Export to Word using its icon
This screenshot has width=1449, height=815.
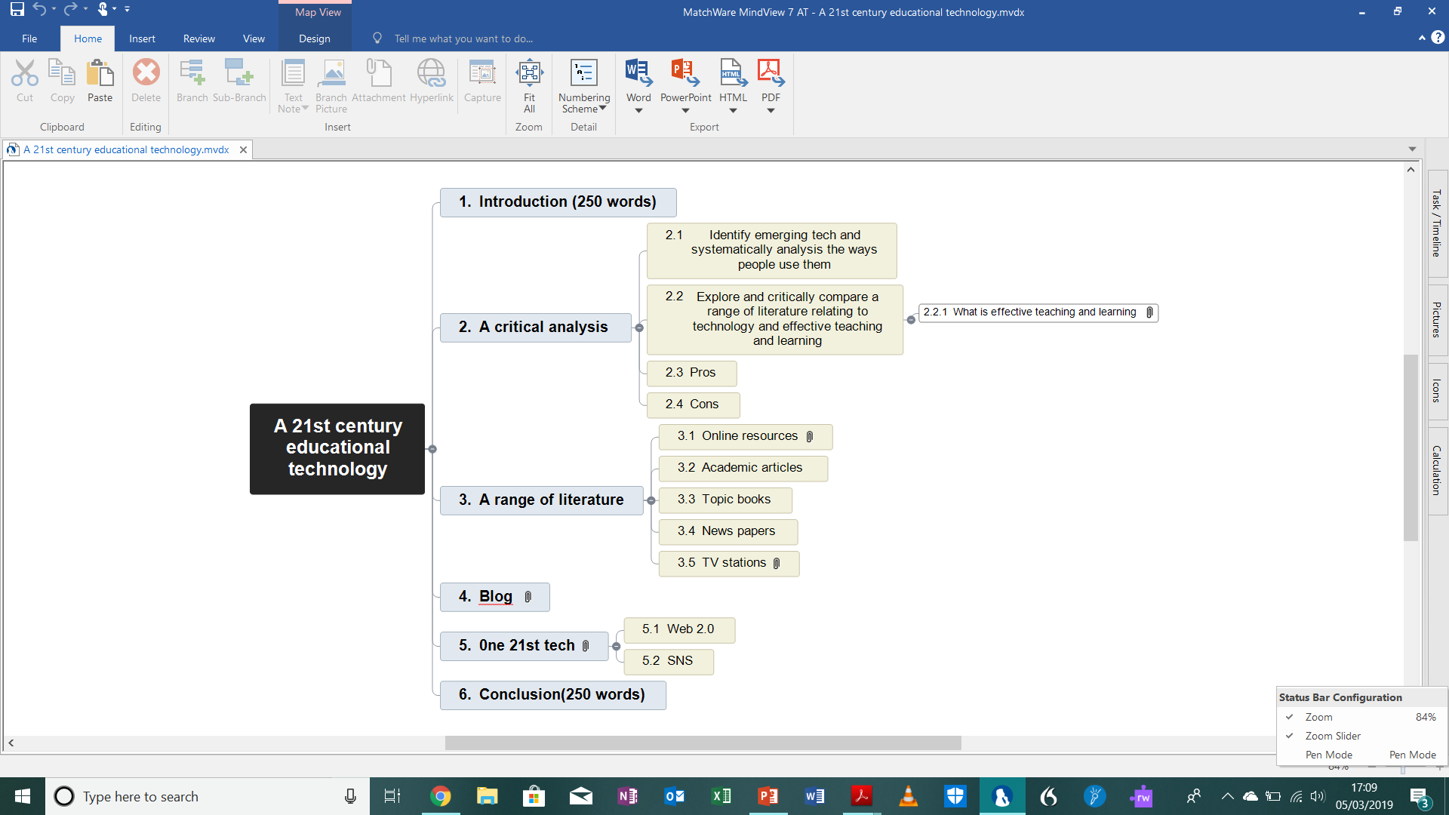(x=638, y=73)
